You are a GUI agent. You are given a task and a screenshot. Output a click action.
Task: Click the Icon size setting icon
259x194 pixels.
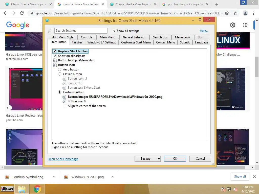click(x=64, y=83)
